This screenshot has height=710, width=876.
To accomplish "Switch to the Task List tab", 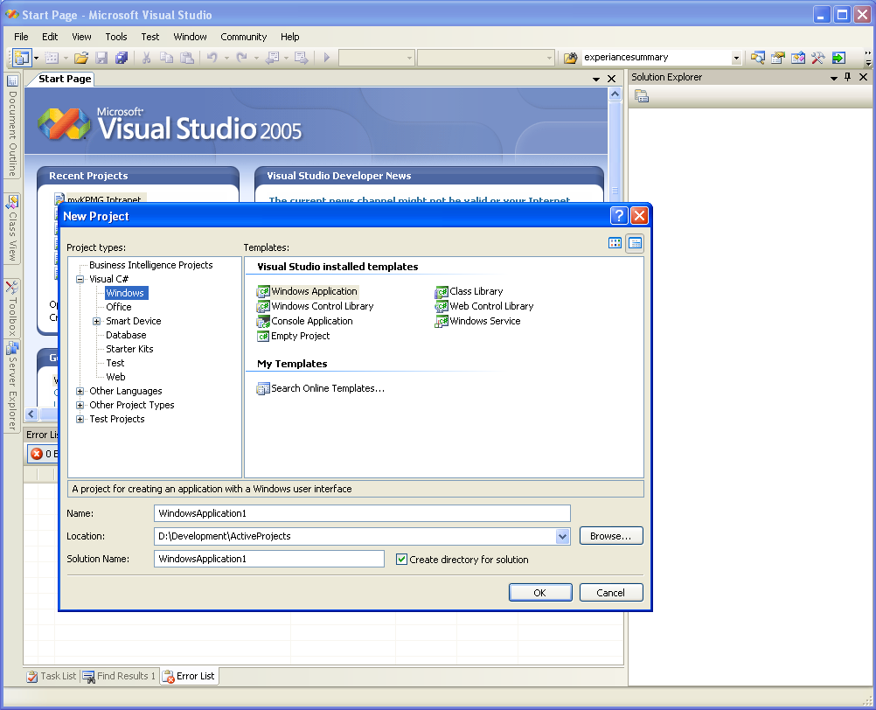I will pos(52,676).
